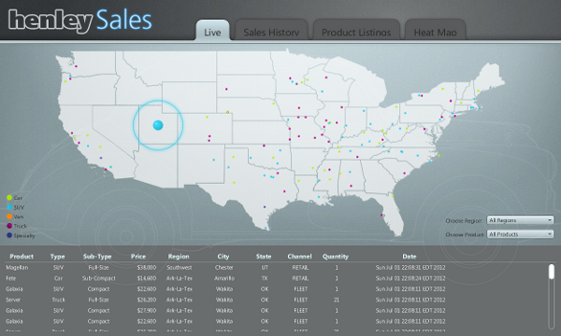
Task: Expand the Choose Region dropdown
Action: click(520, 220)
